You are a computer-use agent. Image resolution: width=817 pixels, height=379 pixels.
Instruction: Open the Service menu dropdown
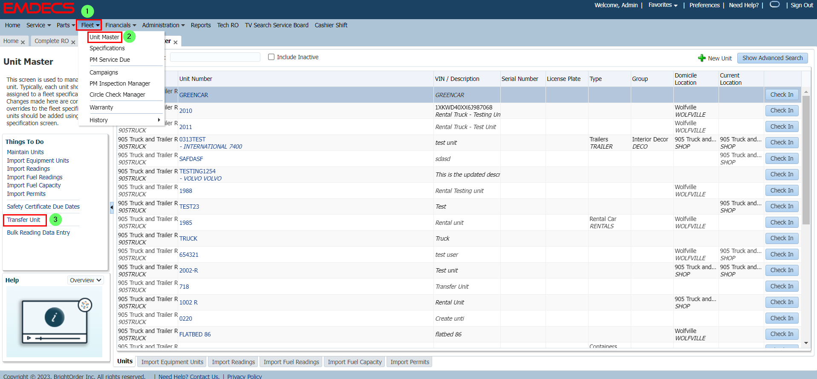click(38, 25)
